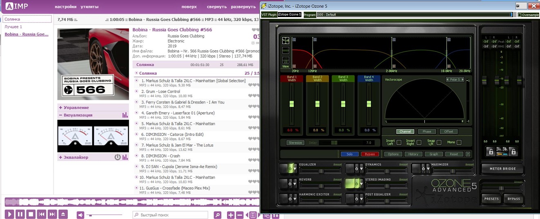Select Ozone third view mode icon
The height and width of the screenshot is (219, 540).
tap(286, 60)
